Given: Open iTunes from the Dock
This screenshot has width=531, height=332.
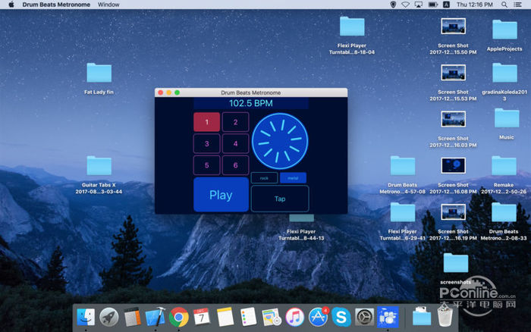Looking at the screenshot, I should (x=294, y=316).
